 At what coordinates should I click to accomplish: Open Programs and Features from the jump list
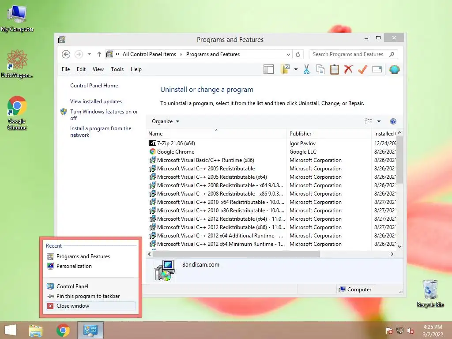coord(91,256)
